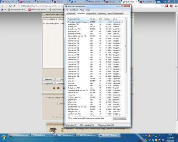The height and width of the screenshot is (142, 178).
Task: Switch to Total Commander in the taskbar
Action: pos(64,135)
